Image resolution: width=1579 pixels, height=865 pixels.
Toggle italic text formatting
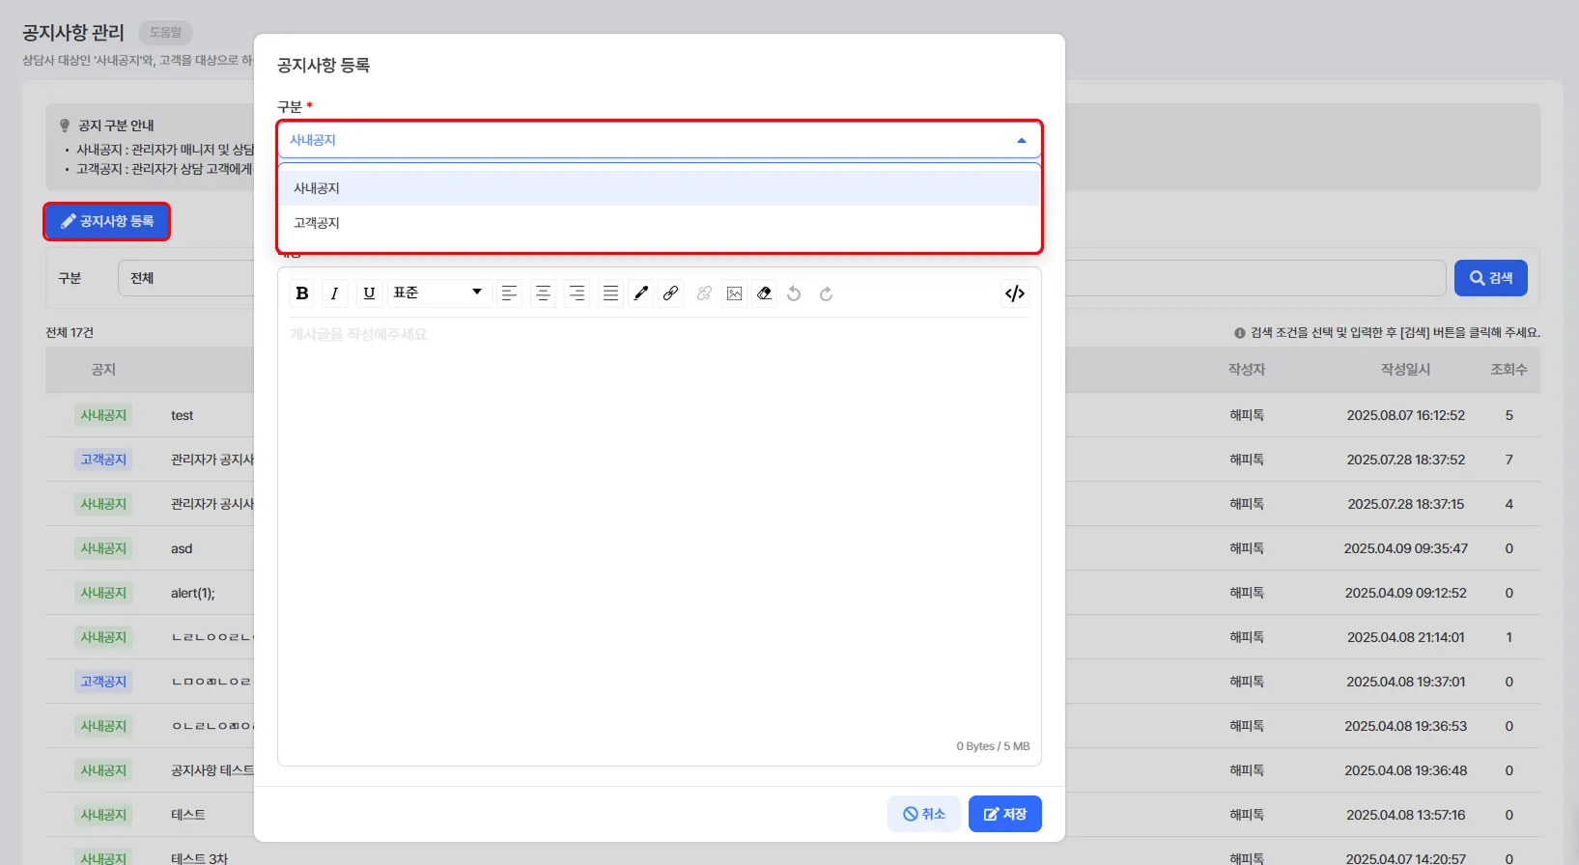[334, 293]
